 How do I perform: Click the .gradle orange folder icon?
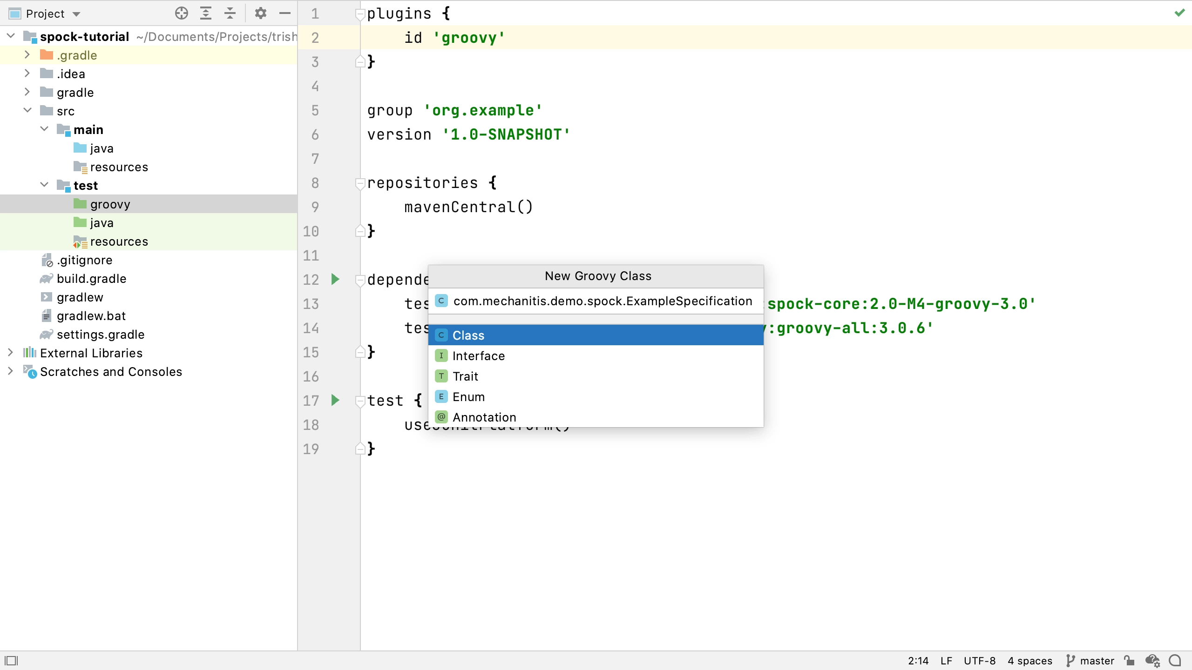pyautogui.click(x=47, y=55)
